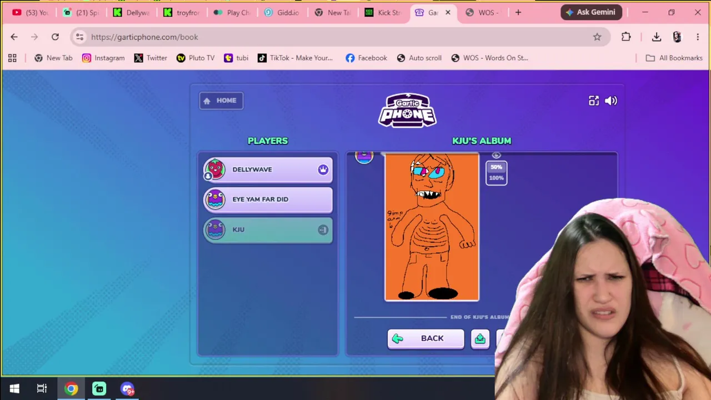Click the BACK button in album
Viewport: 711px width, 400px height.
coord(425,338)
